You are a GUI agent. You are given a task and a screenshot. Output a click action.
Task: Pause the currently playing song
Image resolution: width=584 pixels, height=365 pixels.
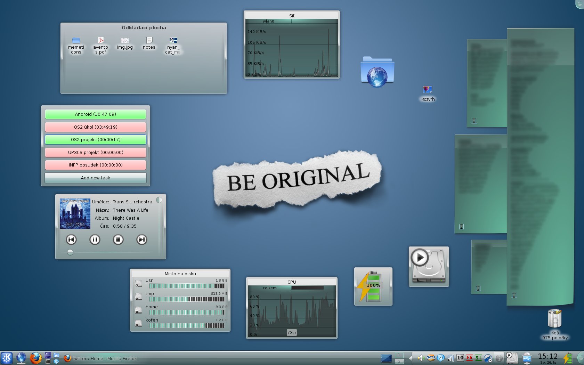tap(95, 240)
